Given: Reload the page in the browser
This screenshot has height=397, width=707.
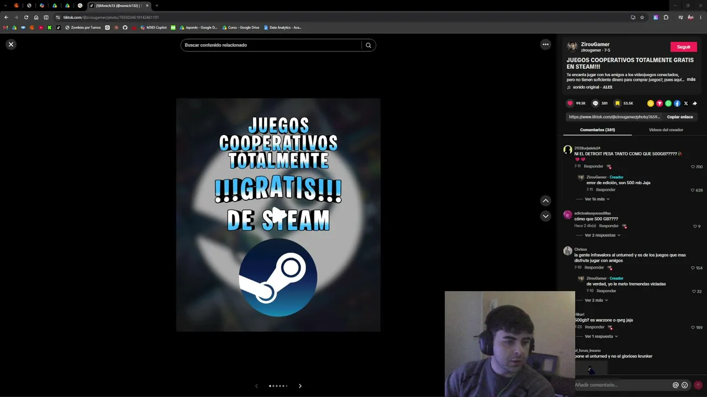Looking at the screenshot, I should click(x=26, y=17).
